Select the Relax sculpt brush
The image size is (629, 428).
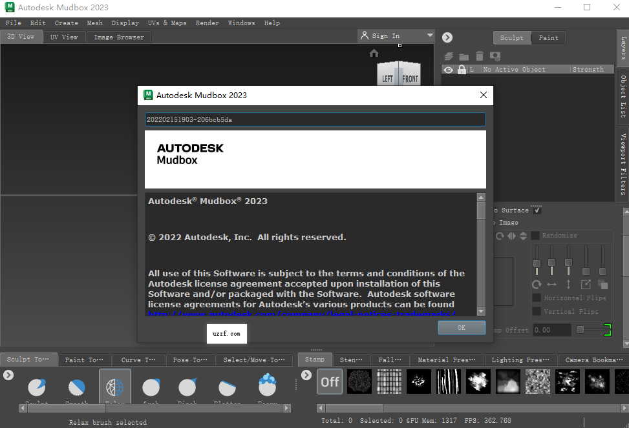114,388
